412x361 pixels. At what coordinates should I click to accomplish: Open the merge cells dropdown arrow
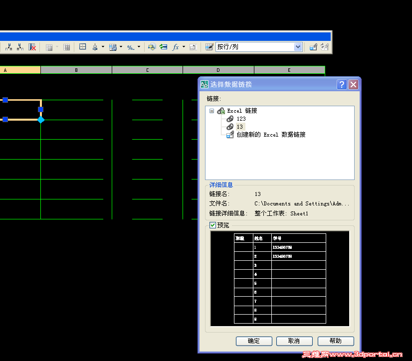point(57,47)
